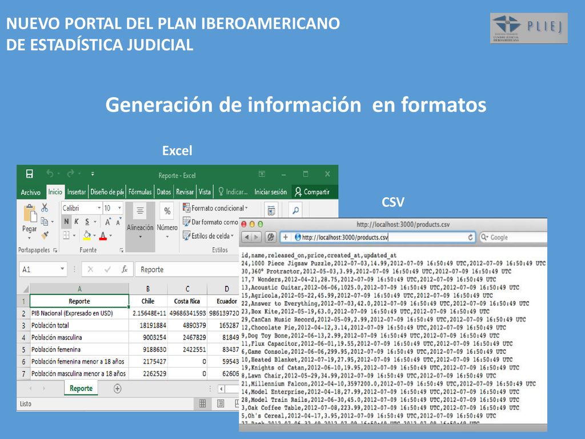Switch to the Insertar tab

(x=77, y=192)
